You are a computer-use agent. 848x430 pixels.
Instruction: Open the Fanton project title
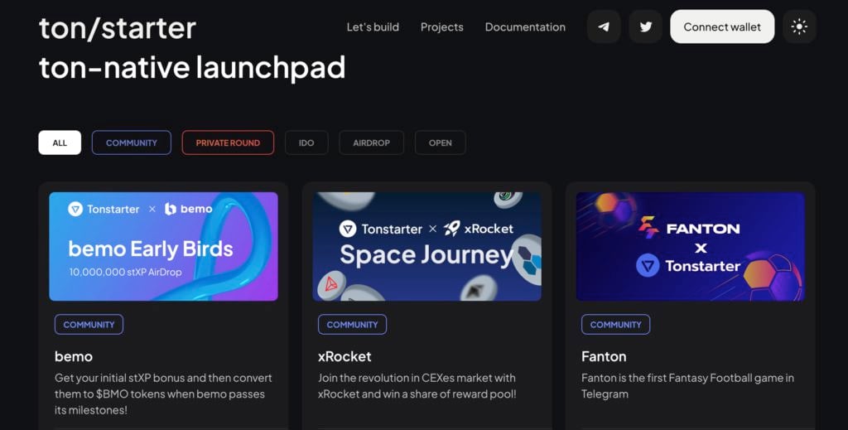(x=604, y=356)
